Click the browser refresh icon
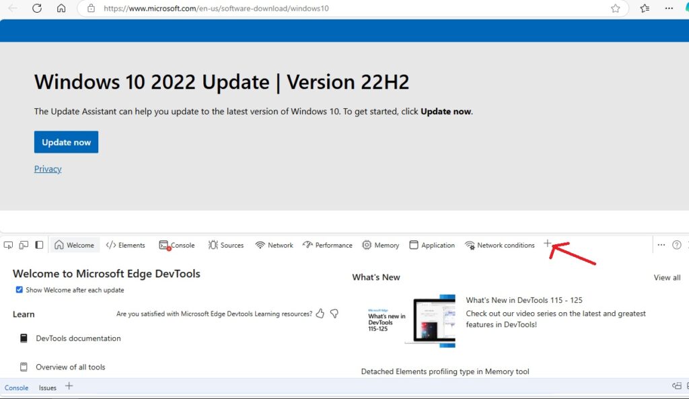This screenshot has height=399, width=689. coord(37,8)
